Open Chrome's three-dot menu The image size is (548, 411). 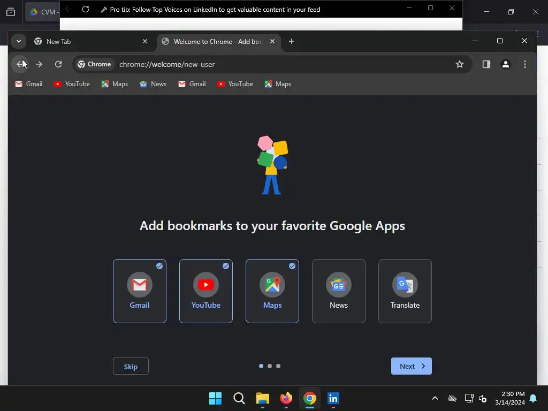click(x=524, y=64)
